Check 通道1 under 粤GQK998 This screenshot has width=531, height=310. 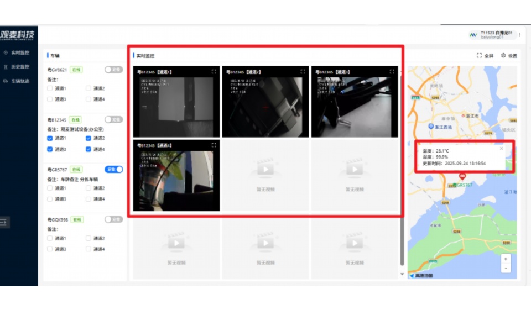50,238
